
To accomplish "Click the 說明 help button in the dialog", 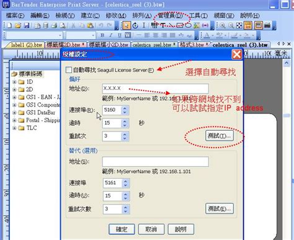I will (180, 229).
